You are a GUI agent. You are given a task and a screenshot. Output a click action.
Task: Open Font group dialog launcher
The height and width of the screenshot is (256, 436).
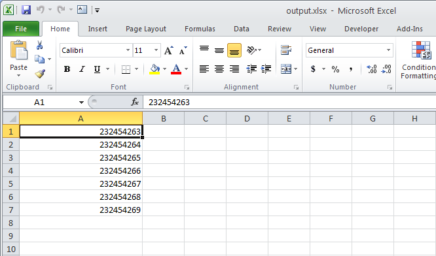[187, 88]
